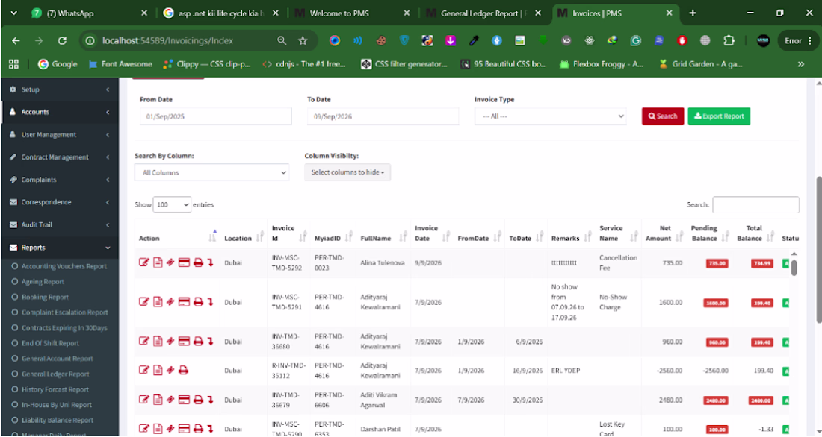Open a new browser tab with the plus button
822x437 pixels.
[x=693, y=13]
